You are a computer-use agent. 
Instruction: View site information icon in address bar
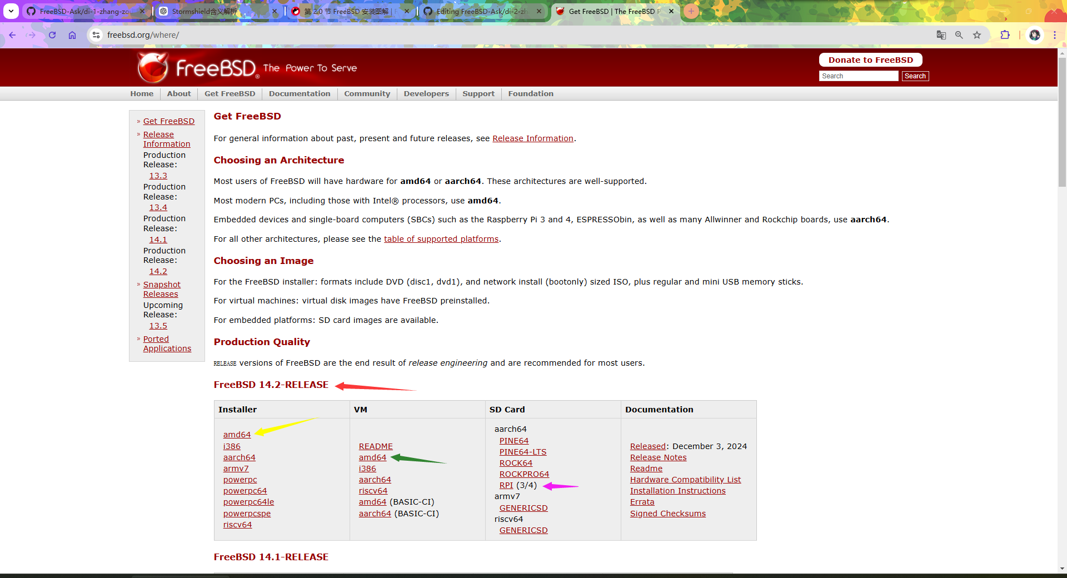(96, 35)
